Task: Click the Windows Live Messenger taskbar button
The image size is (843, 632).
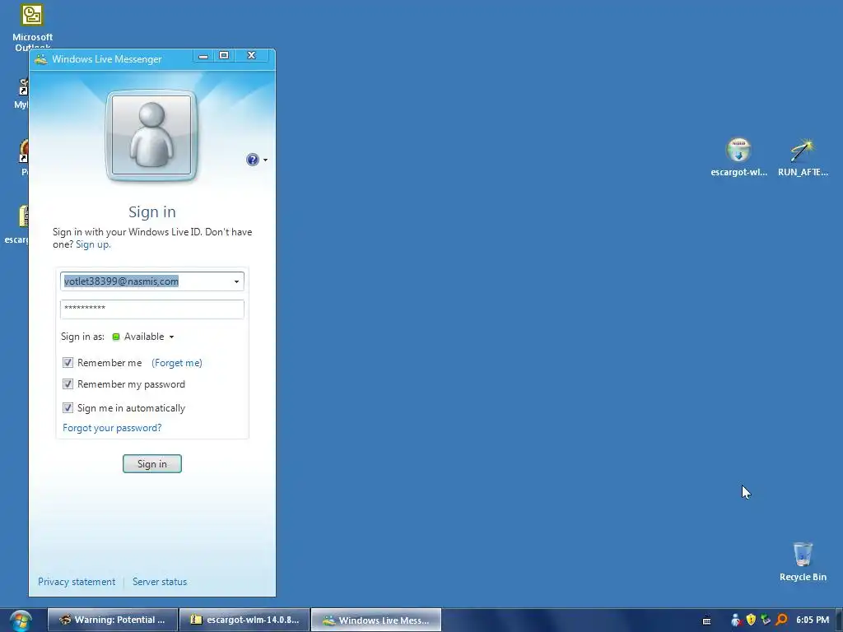Action: [376, 620]
